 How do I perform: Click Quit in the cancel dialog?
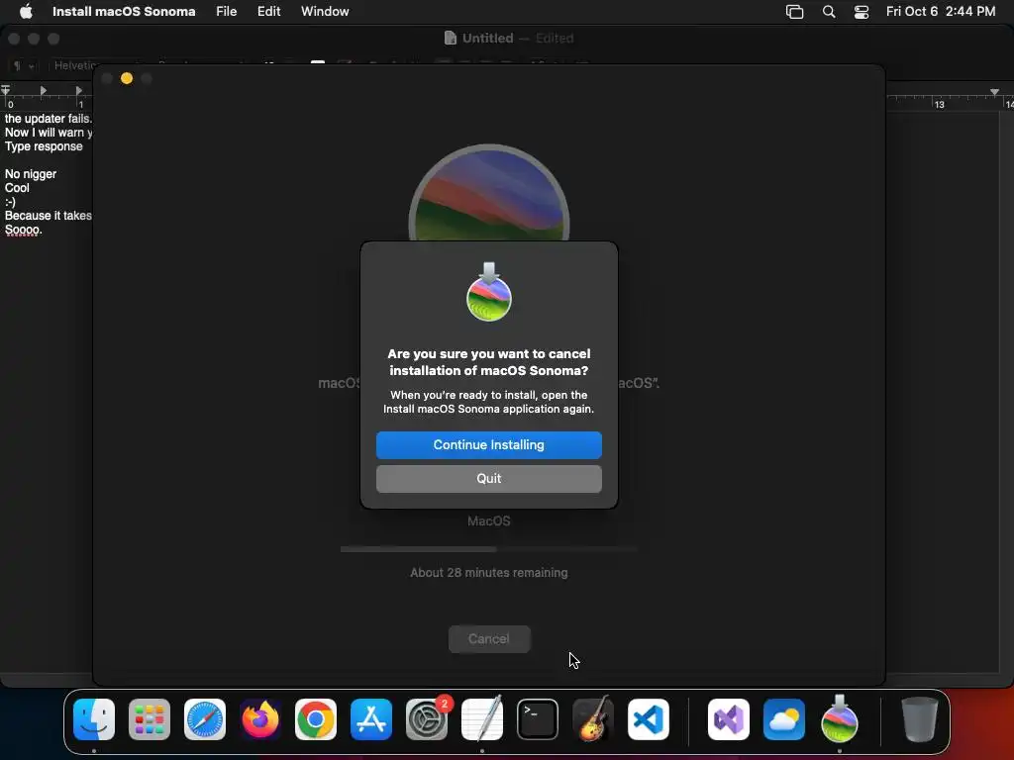click(489, 478)
